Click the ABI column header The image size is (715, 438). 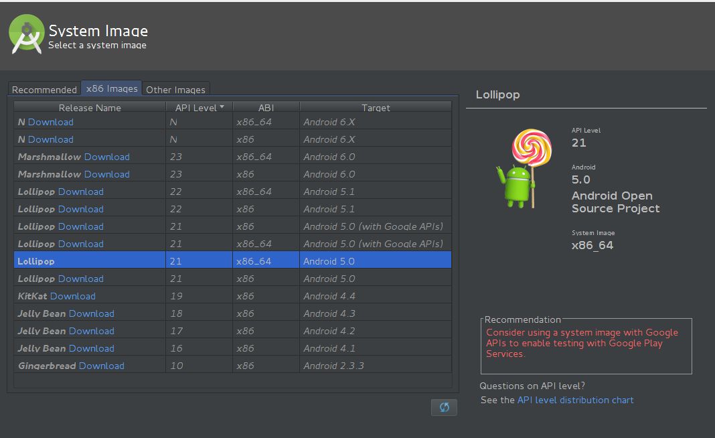coord(266,108)
